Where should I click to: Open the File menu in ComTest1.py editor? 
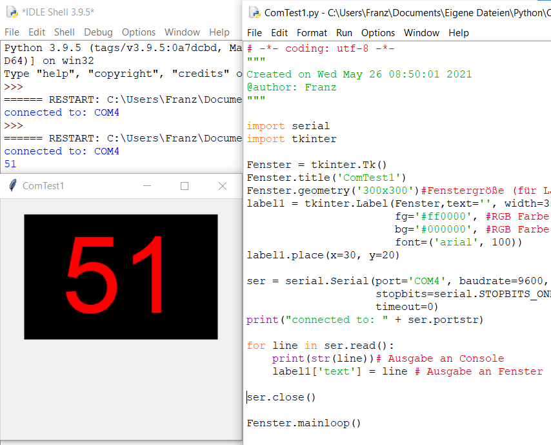(254, 33)
